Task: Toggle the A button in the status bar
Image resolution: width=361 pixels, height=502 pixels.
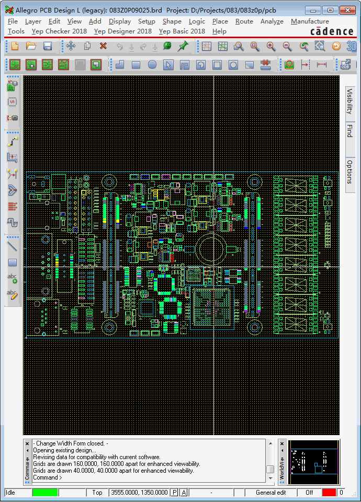Action: [x=184, y=493]
